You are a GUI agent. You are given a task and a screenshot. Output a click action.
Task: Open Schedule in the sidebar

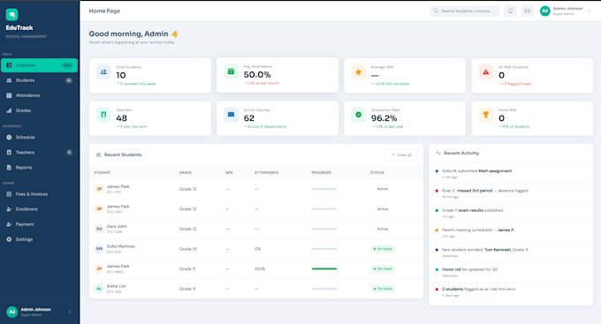(39, 137)
